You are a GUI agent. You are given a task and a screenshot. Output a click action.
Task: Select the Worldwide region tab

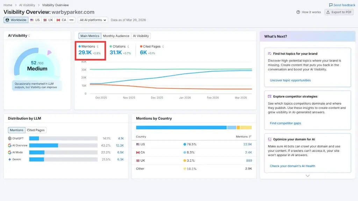click(16, 20)
